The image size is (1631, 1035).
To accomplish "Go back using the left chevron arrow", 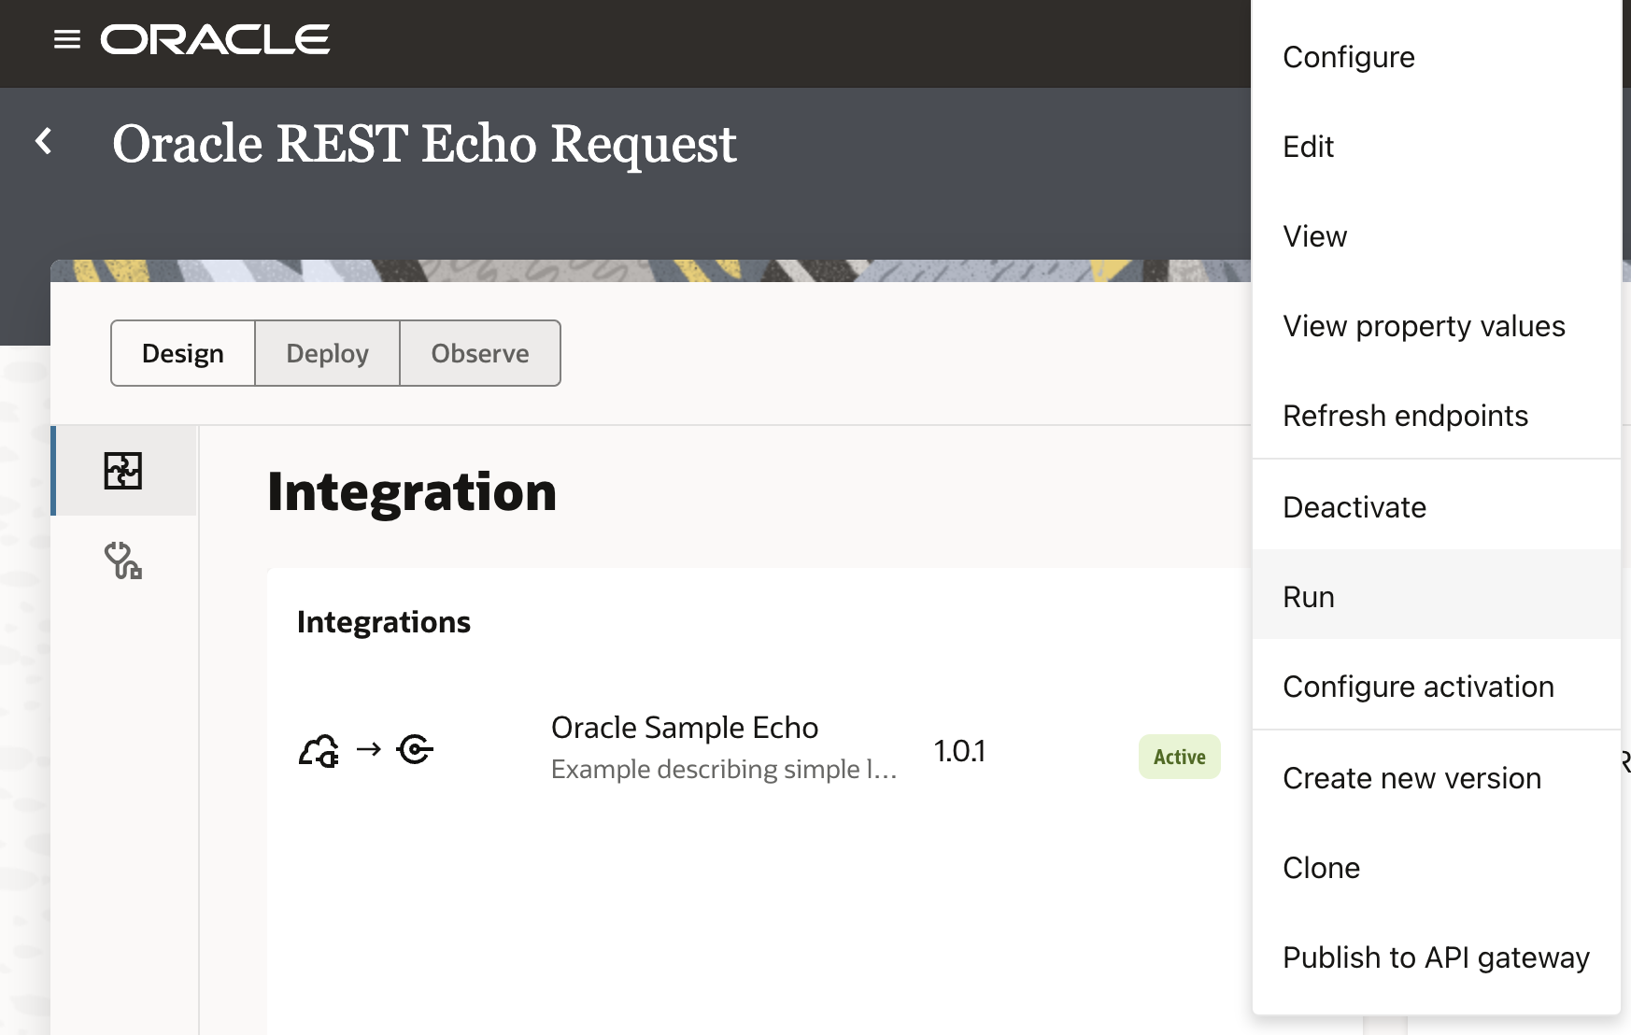I will (x=44, y=141).
